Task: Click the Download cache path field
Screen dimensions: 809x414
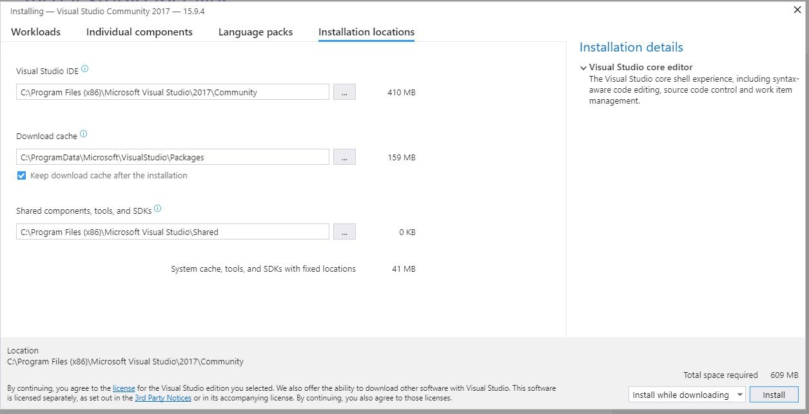Action: point(172,157)
